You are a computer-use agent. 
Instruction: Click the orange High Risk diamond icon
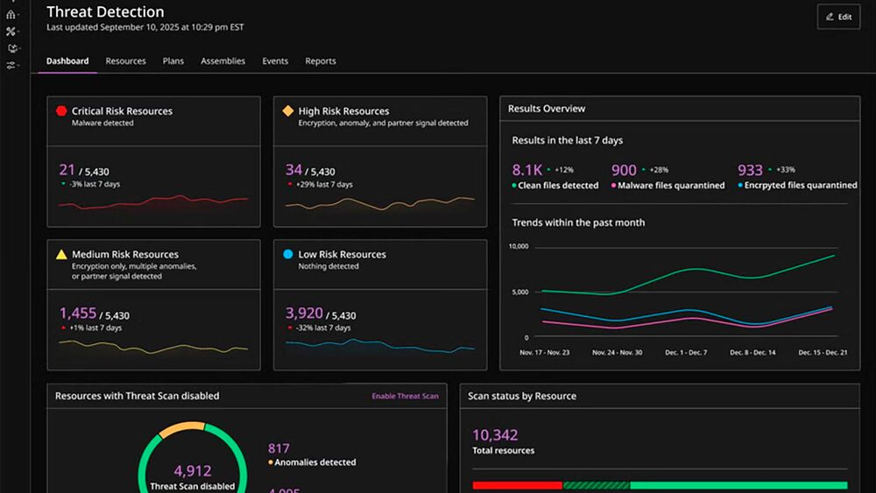point(287,110)
